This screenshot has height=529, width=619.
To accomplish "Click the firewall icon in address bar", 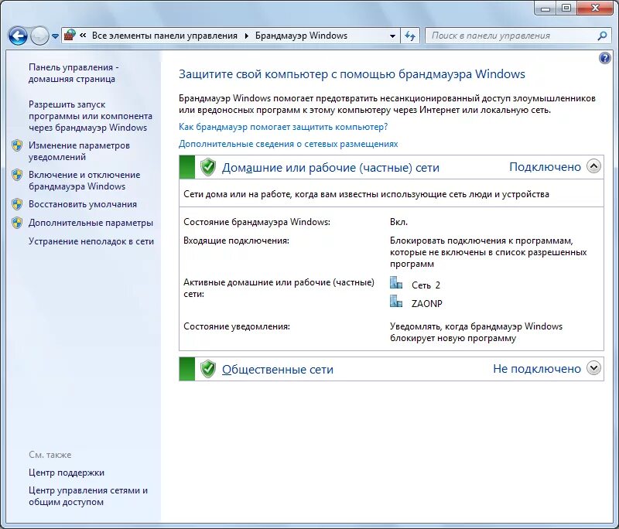I will (x=70, y=36).
